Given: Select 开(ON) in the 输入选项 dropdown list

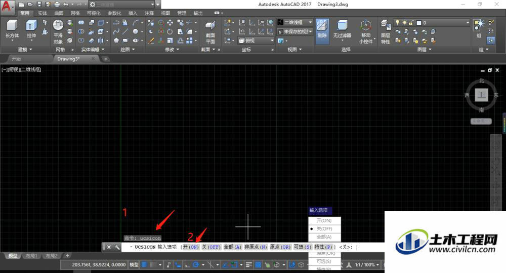Looking at the screenshot, I should point(325,221).
